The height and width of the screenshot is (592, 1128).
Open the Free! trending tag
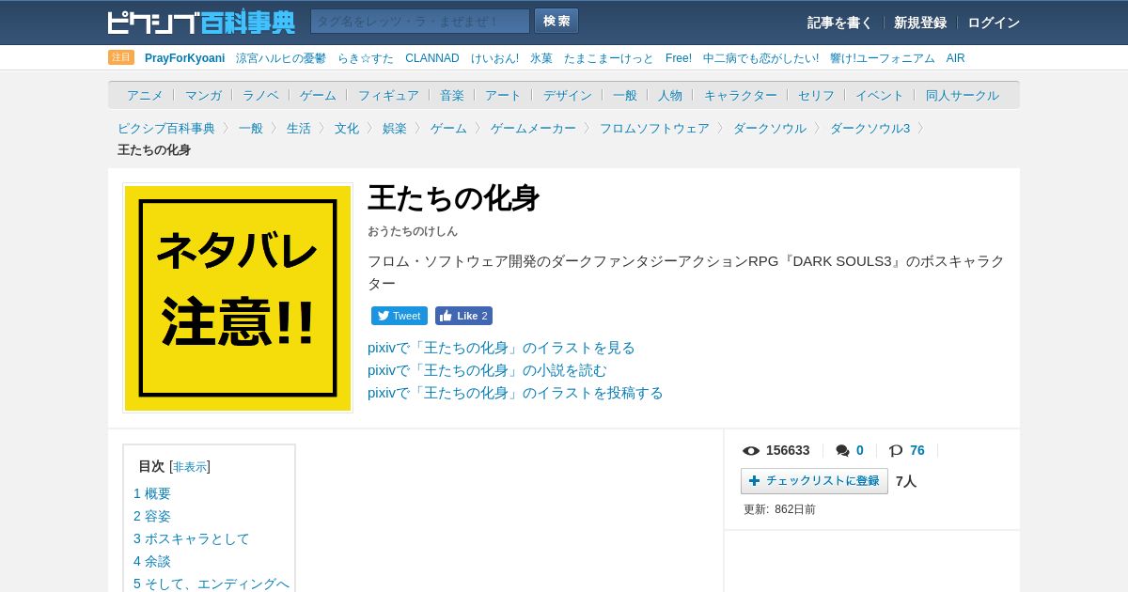[x=679, y=58]
